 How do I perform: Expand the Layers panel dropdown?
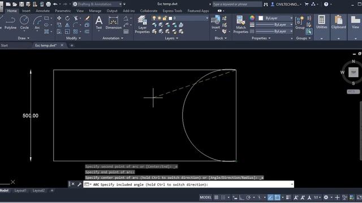171,38
